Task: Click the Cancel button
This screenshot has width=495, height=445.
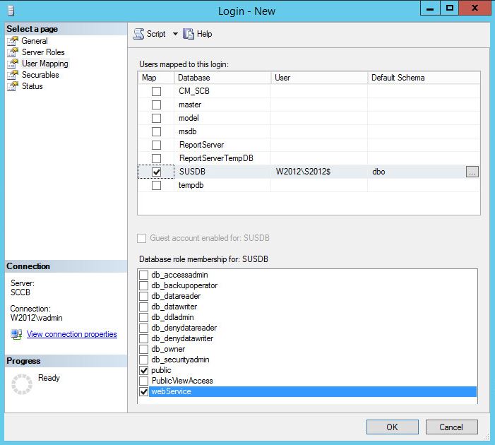Action: point(451,427)
